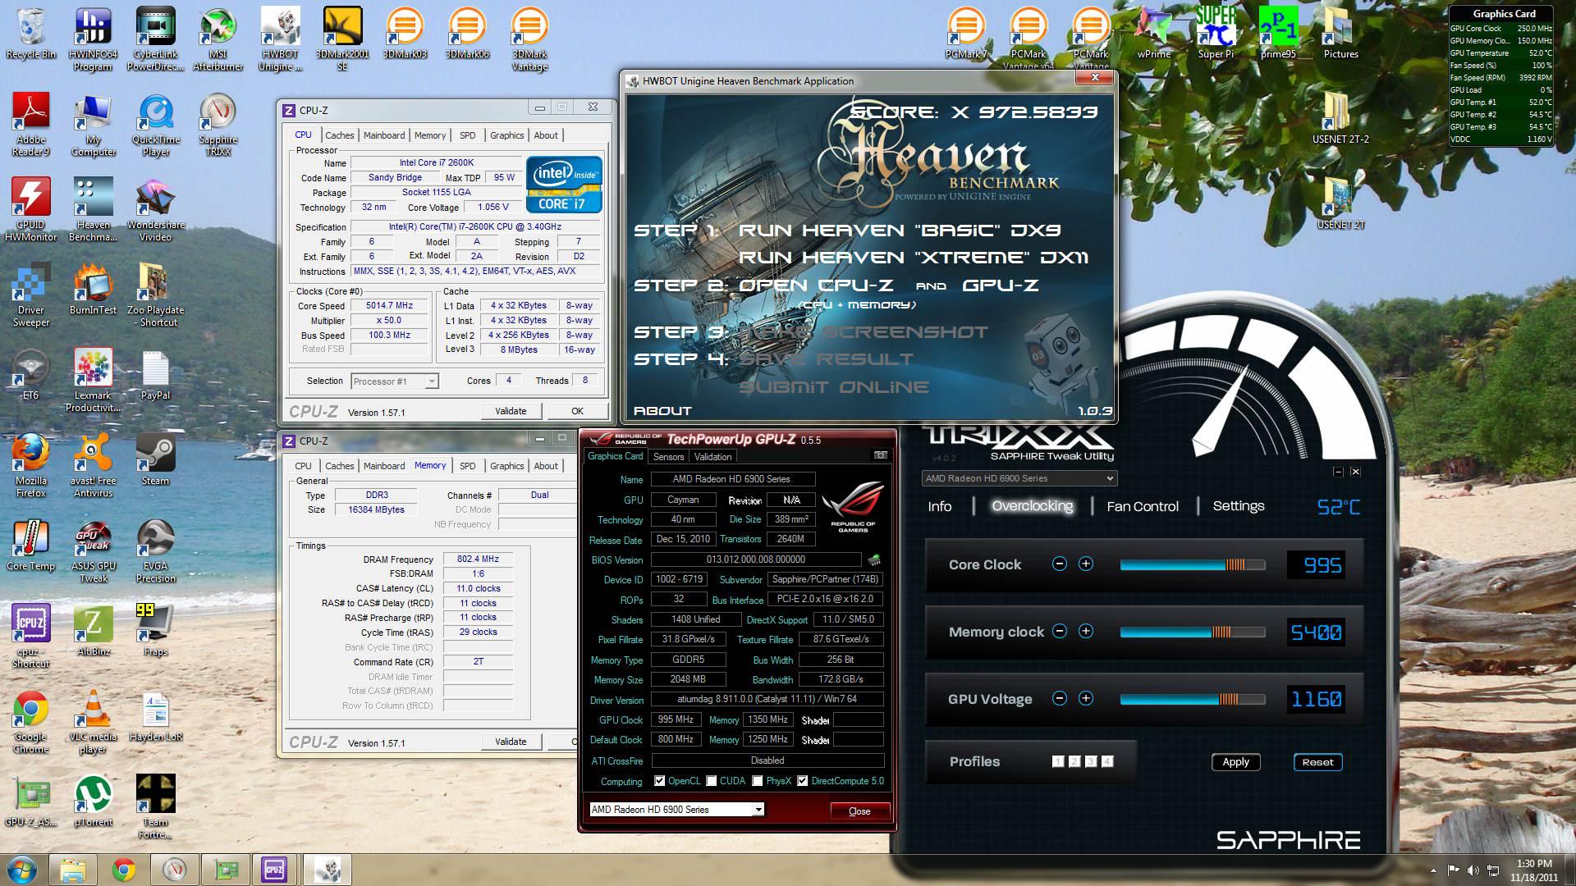Launch Sapphire TRIXX desktop shortcut
This screenshot has height=886, width=1576.
point(218,126)
